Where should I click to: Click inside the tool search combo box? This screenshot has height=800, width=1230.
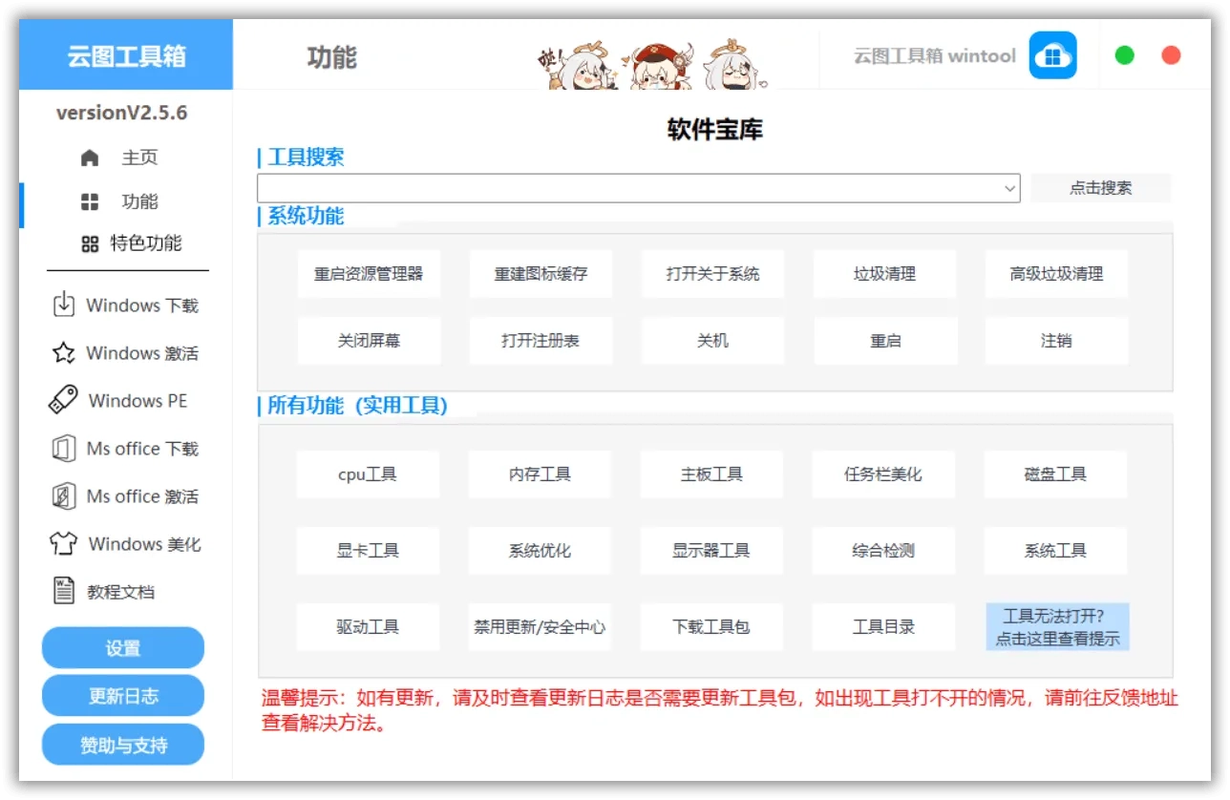coord(638,188)
